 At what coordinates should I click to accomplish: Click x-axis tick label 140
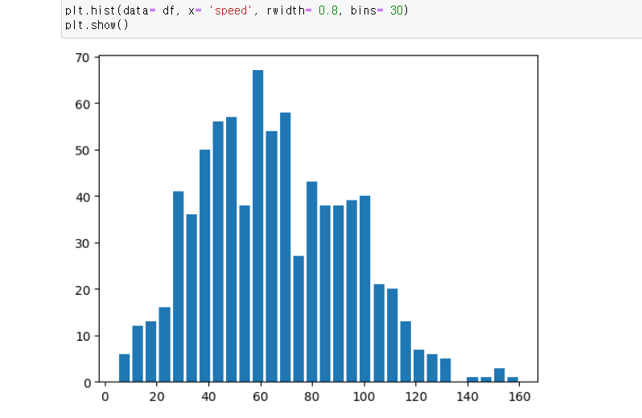(467, 397)
